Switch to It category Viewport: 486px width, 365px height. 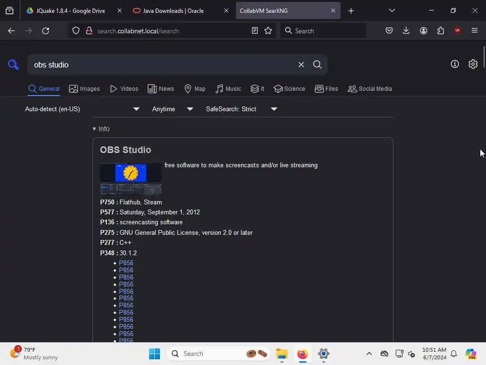257,89
